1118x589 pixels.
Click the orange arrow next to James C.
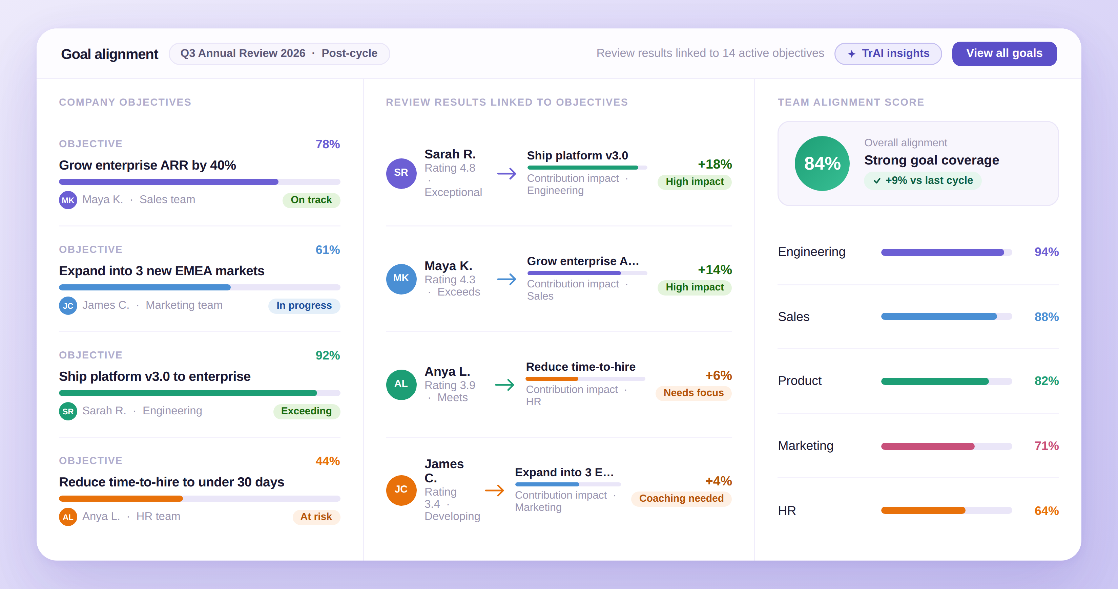pos(494,490)
